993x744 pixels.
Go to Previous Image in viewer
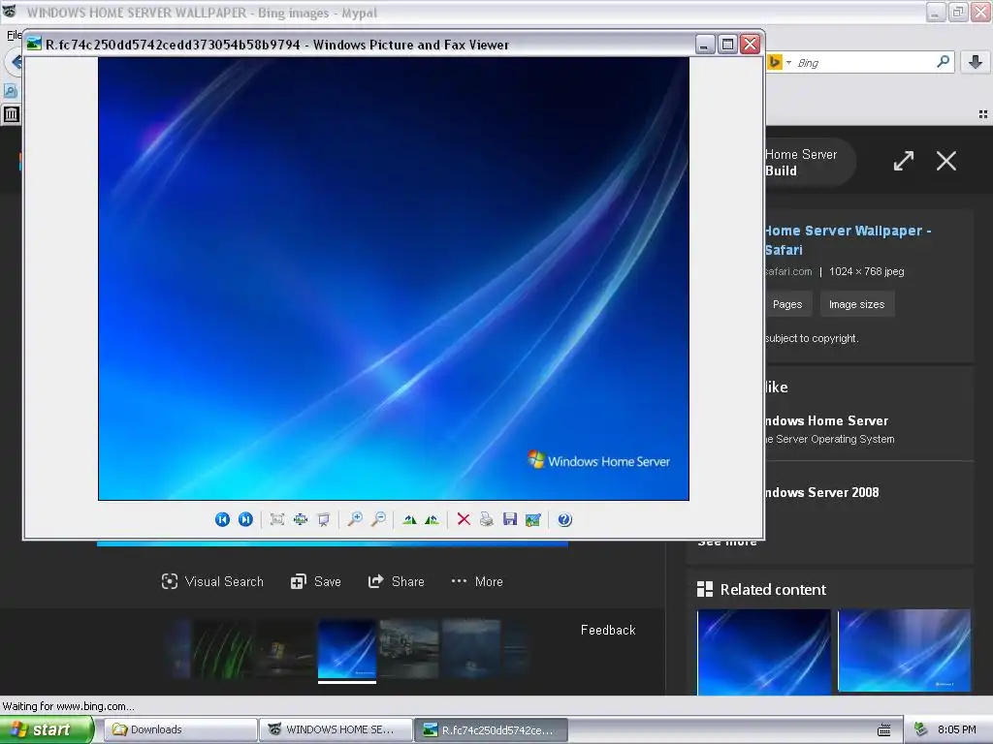point(222,519)
